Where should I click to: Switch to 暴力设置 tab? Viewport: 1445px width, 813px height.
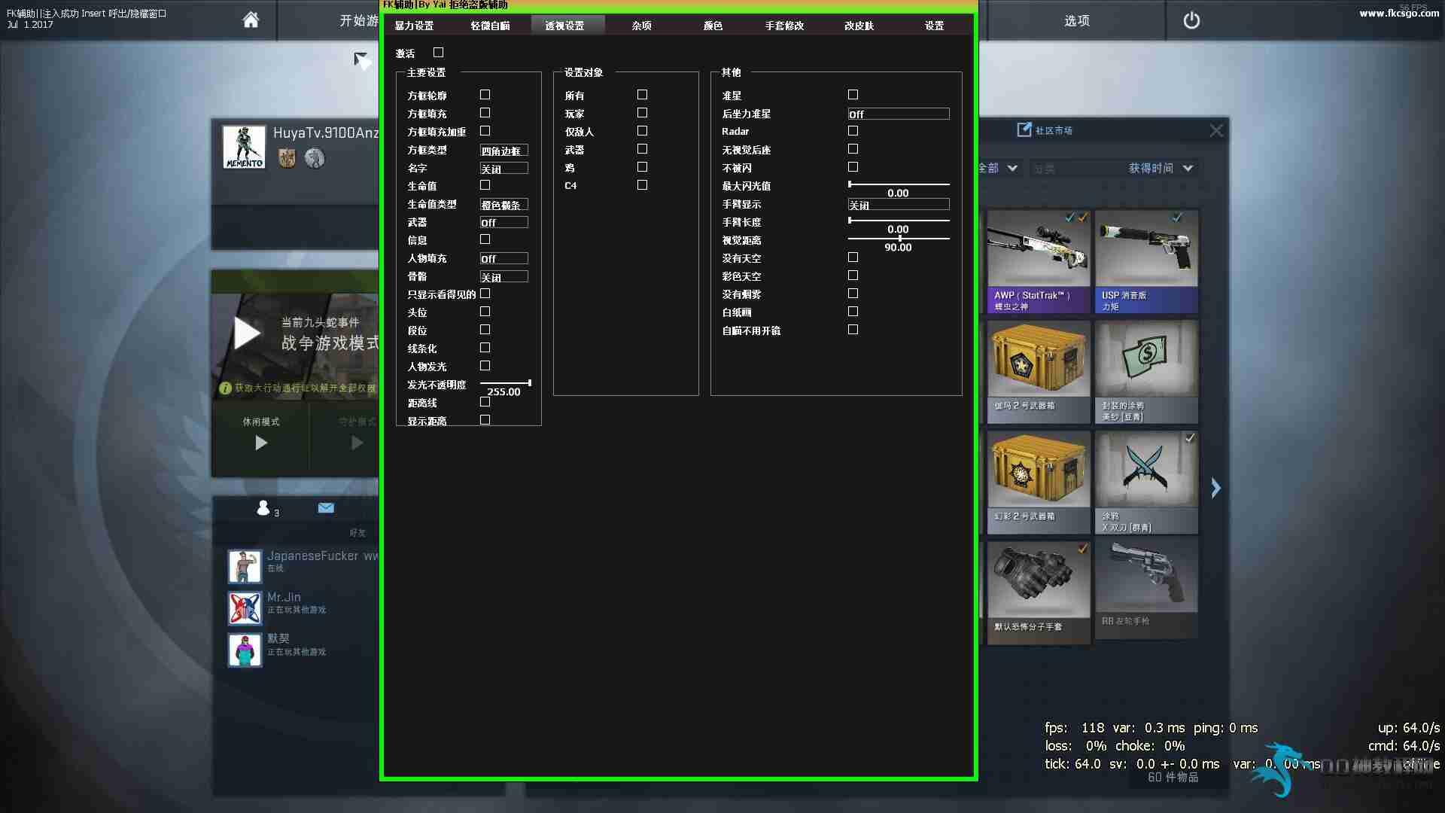tap(415, 26)
